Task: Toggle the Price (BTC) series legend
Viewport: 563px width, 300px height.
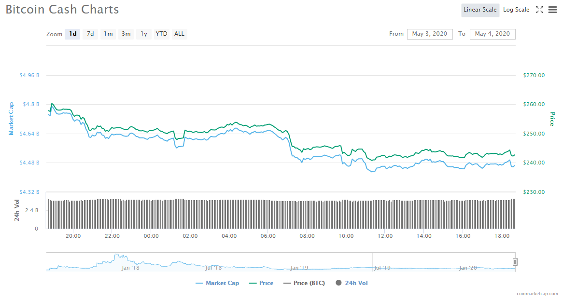Action: [x=304, y=283]
